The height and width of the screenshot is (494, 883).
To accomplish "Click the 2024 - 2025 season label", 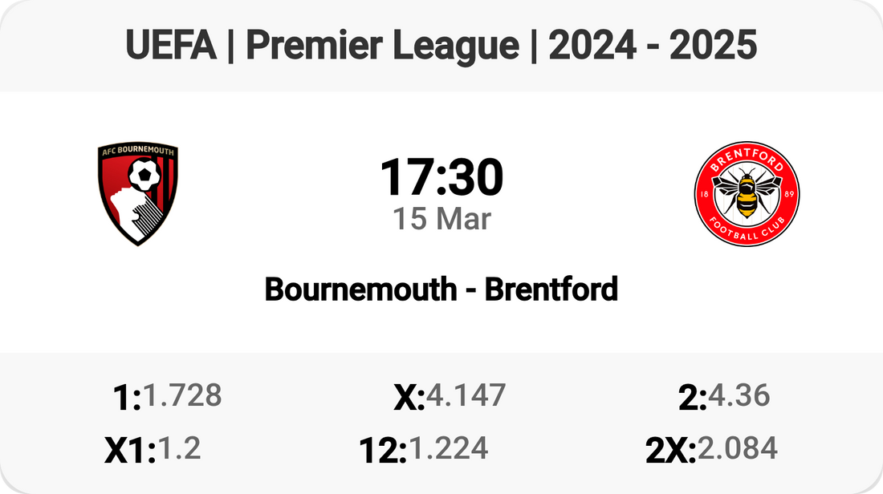I will tap(653, 46).
